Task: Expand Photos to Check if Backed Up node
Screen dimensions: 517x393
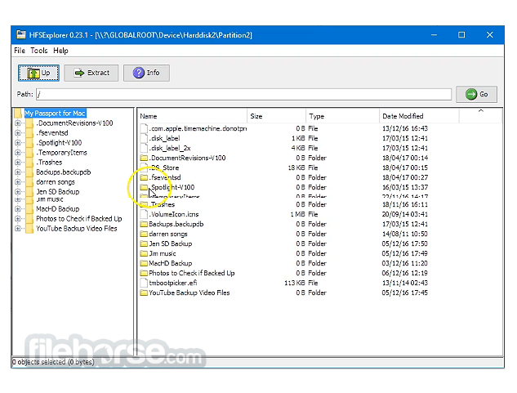Action: [x=18, y=218]
